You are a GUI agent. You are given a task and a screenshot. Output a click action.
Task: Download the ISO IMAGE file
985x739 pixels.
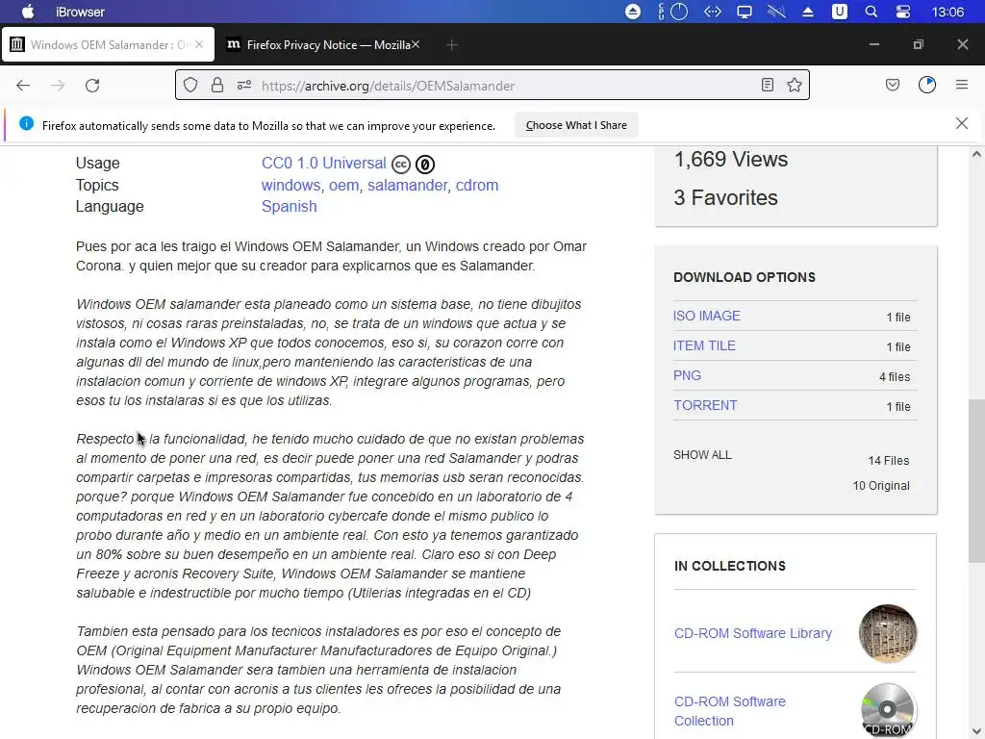coord(707,316)
